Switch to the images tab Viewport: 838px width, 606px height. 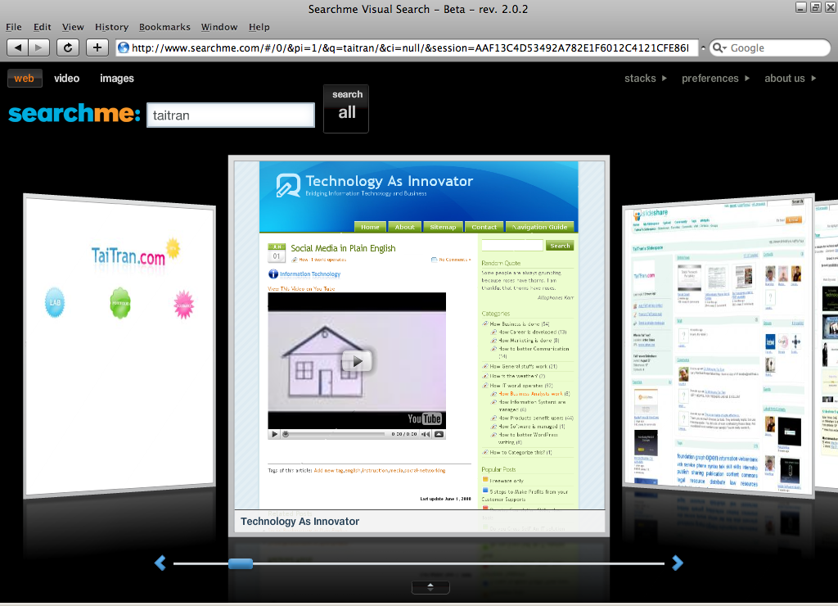[117, 78]
